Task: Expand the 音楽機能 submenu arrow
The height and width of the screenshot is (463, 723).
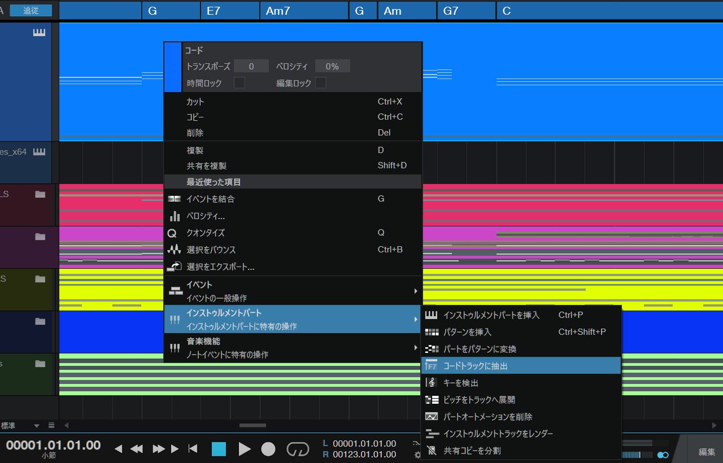Action: [416, 348]
